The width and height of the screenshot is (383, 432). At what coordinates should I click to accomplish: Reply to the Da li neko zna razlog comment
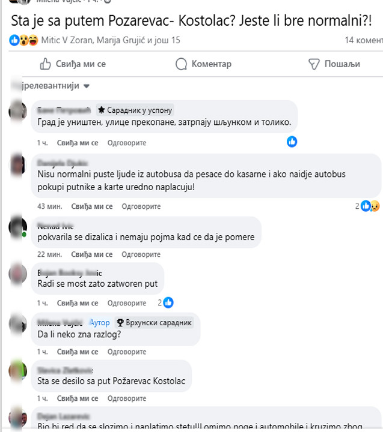[x=127, y=352]
